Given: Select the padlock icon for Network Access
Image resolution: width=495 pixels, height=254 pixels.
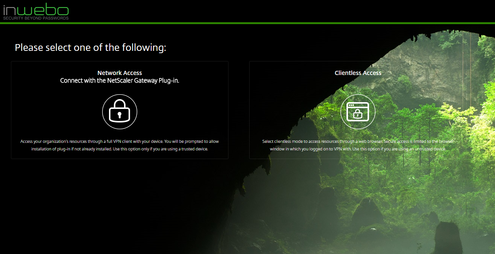Looking at the screenshot, I should click(120, 112).
